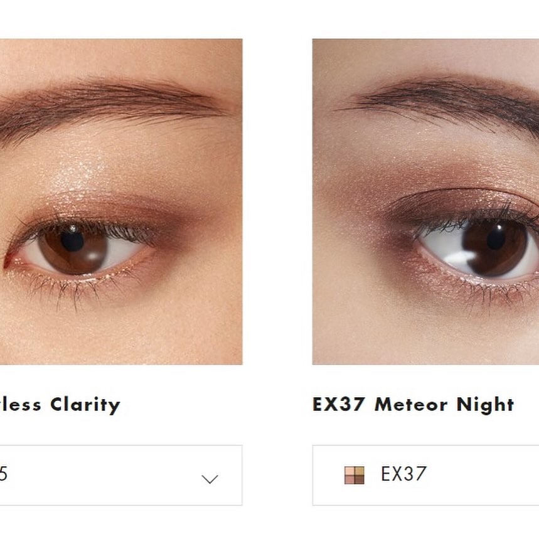Click the pupil in the Meteor Night photo
Viewport: 539px width, 539px height.
point(496,238)
